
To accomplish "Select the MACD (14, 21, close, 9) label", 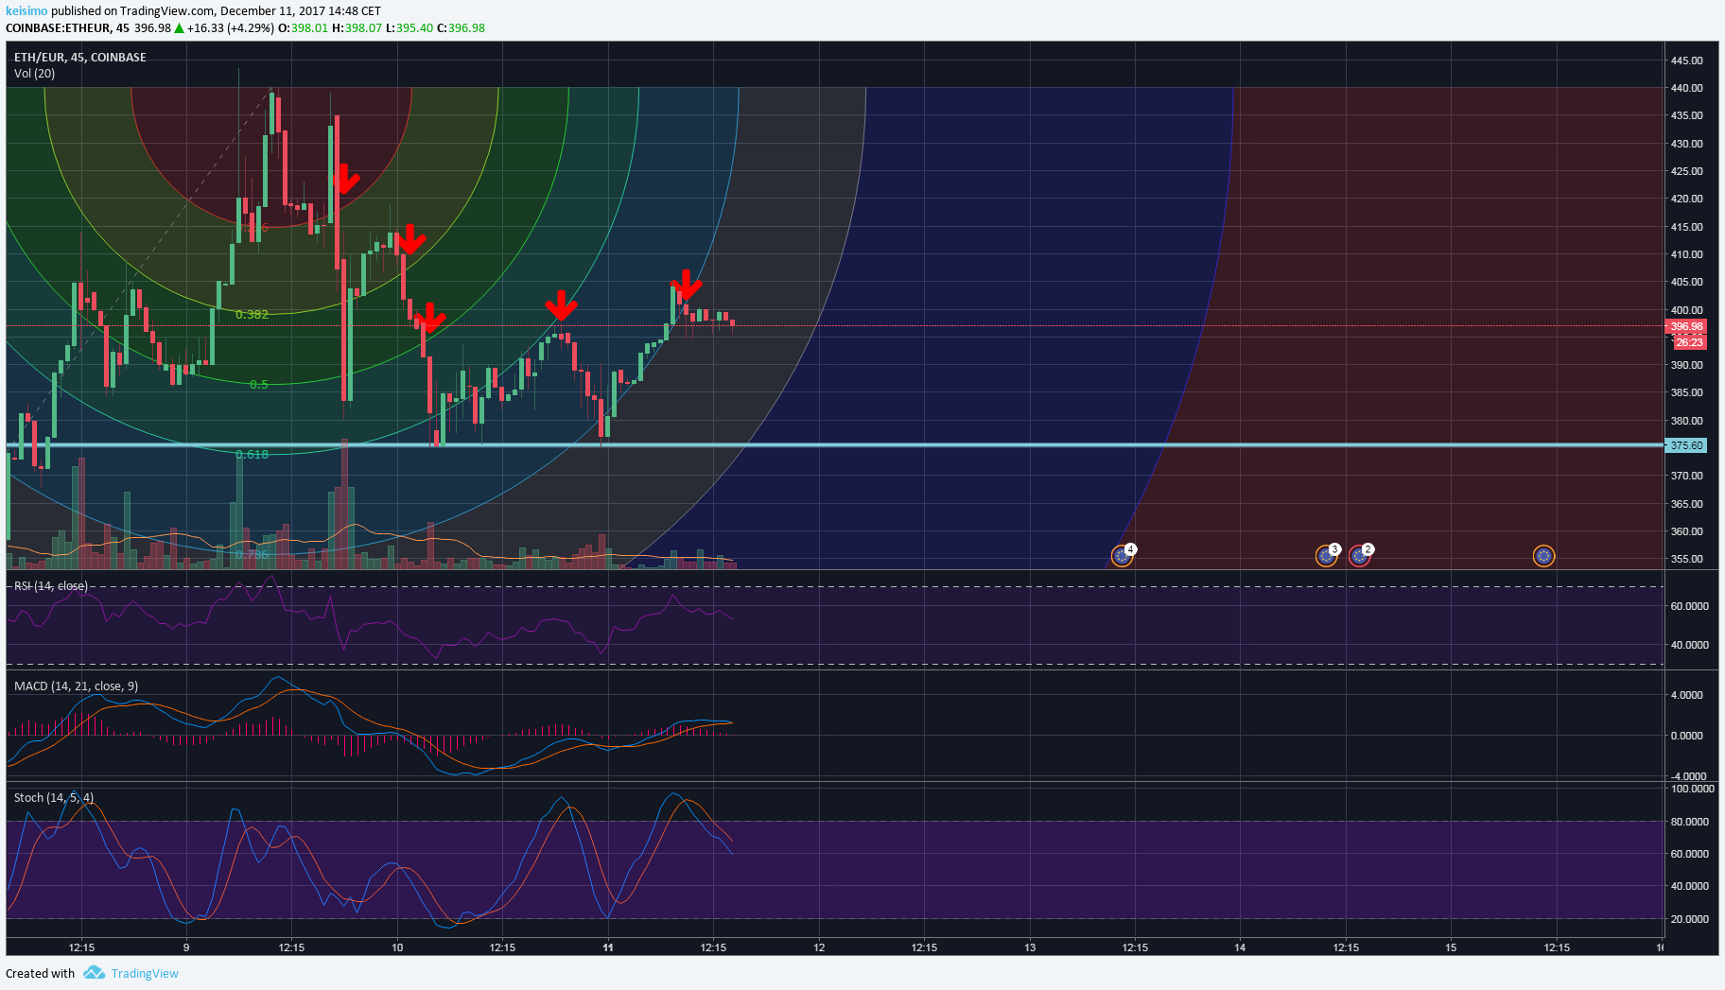I will click(76, 686).
